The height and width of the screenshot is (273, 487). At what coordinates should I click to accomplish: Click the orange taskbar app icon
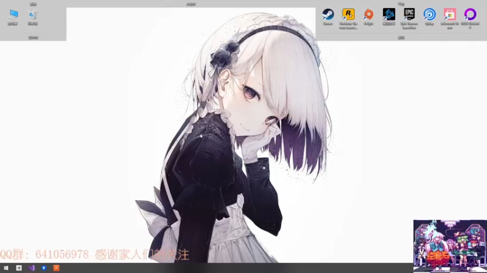(x=56, y=268)
